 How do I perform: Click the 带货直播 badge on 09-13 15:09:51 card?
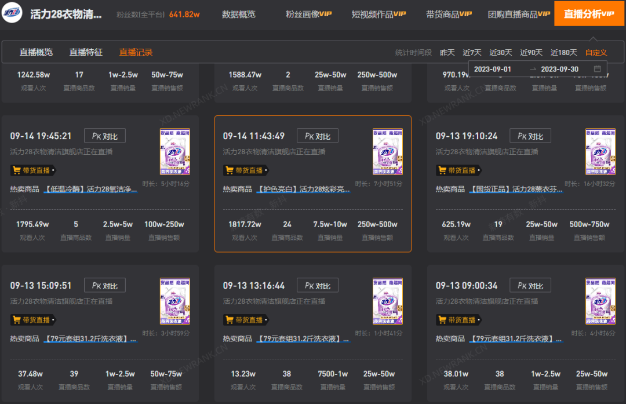click(x=33, y=320)
